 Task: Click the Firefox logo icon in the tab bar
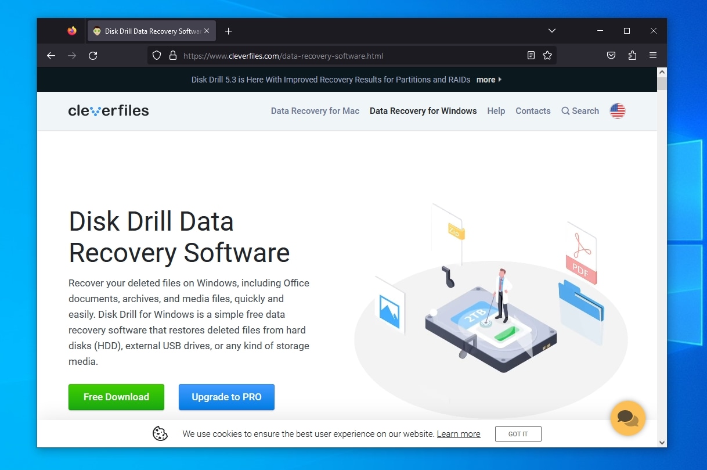point(72,31)
